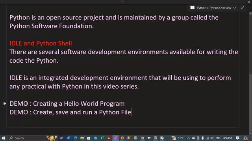Click the sentence starting 'IDLE is an integrated development'
Image resolution: width=252 pixels, height=141 pixels.
tap(120, 78)
